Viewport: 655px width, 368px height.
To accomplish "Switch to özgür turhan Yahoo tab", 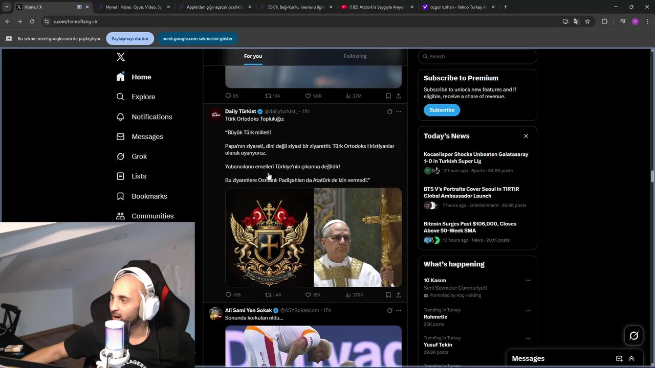I will point(458,7).
